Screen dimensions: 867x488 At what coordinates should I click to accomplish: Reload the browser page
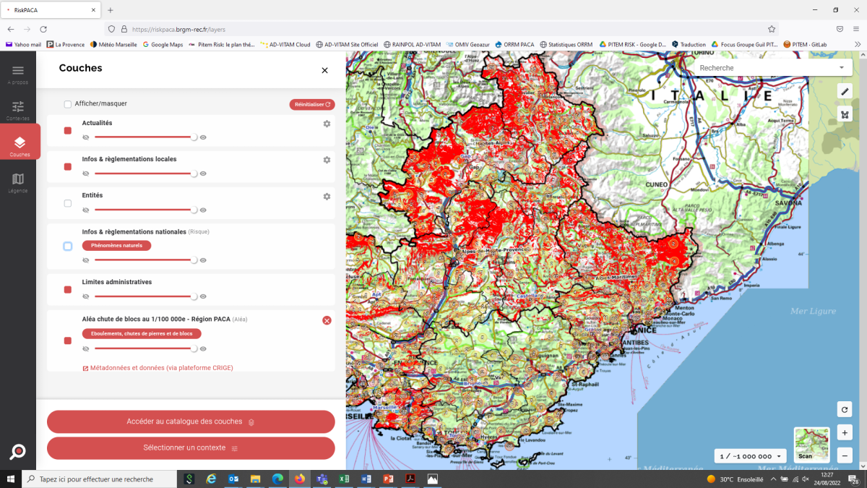(x=43, y=29)
